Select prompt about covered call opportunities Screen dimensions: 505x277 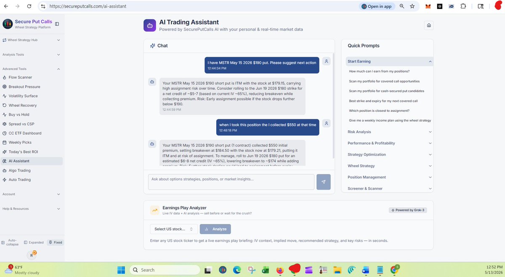click(384, 81)
